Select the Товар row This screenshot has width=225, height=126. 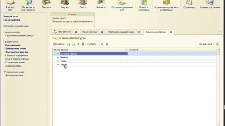(134, 61)
